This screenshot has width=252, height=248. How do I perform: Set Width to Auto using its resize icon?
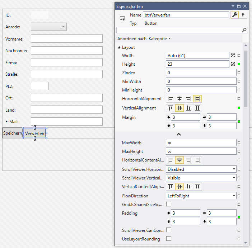click(x=233, y=55)
